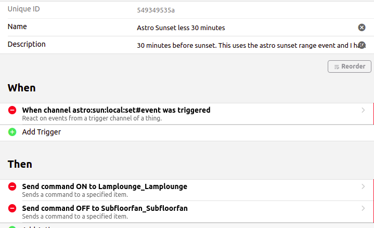
Task: Open 'Send command ON to Lamplounge_Lamplounge' action
Action: coord(105,186)
